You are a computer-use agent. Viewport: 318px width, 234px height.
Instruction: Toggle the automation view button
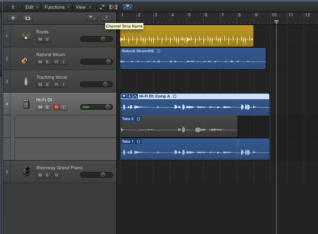click(x=102, y=7)
